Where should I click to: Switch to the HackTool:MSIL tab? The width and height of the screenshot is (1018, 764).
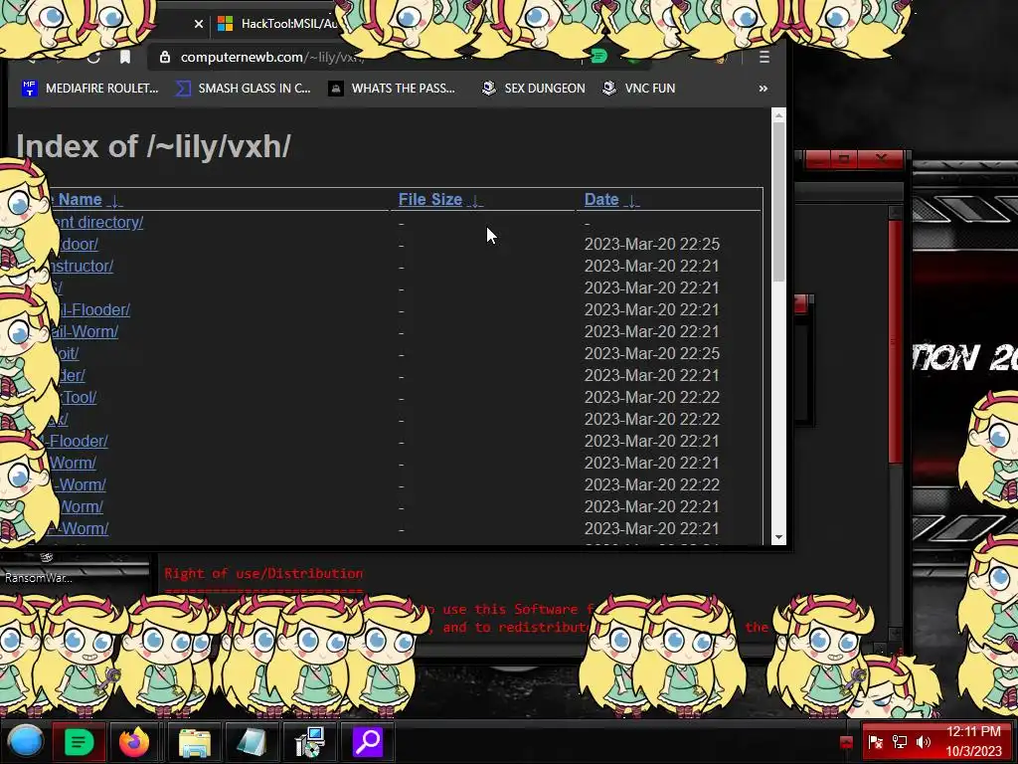click(x=277, y=24)
